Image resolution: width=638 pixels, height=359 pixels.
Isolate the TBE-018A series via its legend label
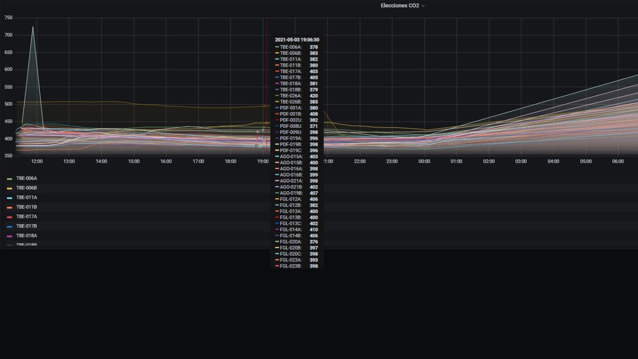27,236
